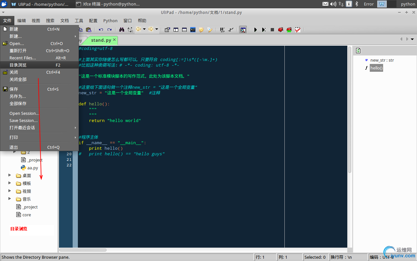The image size is (417, 261).
Task: Expand the 模板 folder node
Action: [x=10, y=183]
